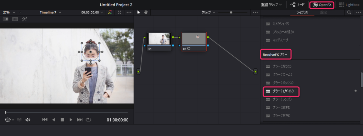The image size is (363, 136).
Task: Select マッチムーブ effect
Action: (280, 40)
